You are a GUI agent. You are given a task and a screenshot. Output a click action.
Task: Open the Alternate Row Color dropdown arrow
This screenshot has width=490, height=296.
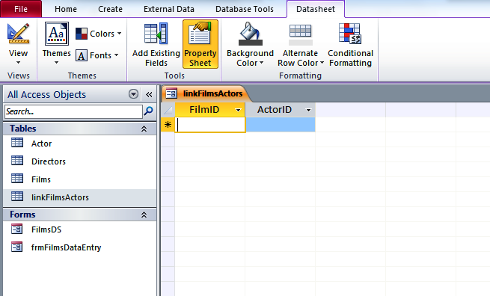[x=322, y=63]
